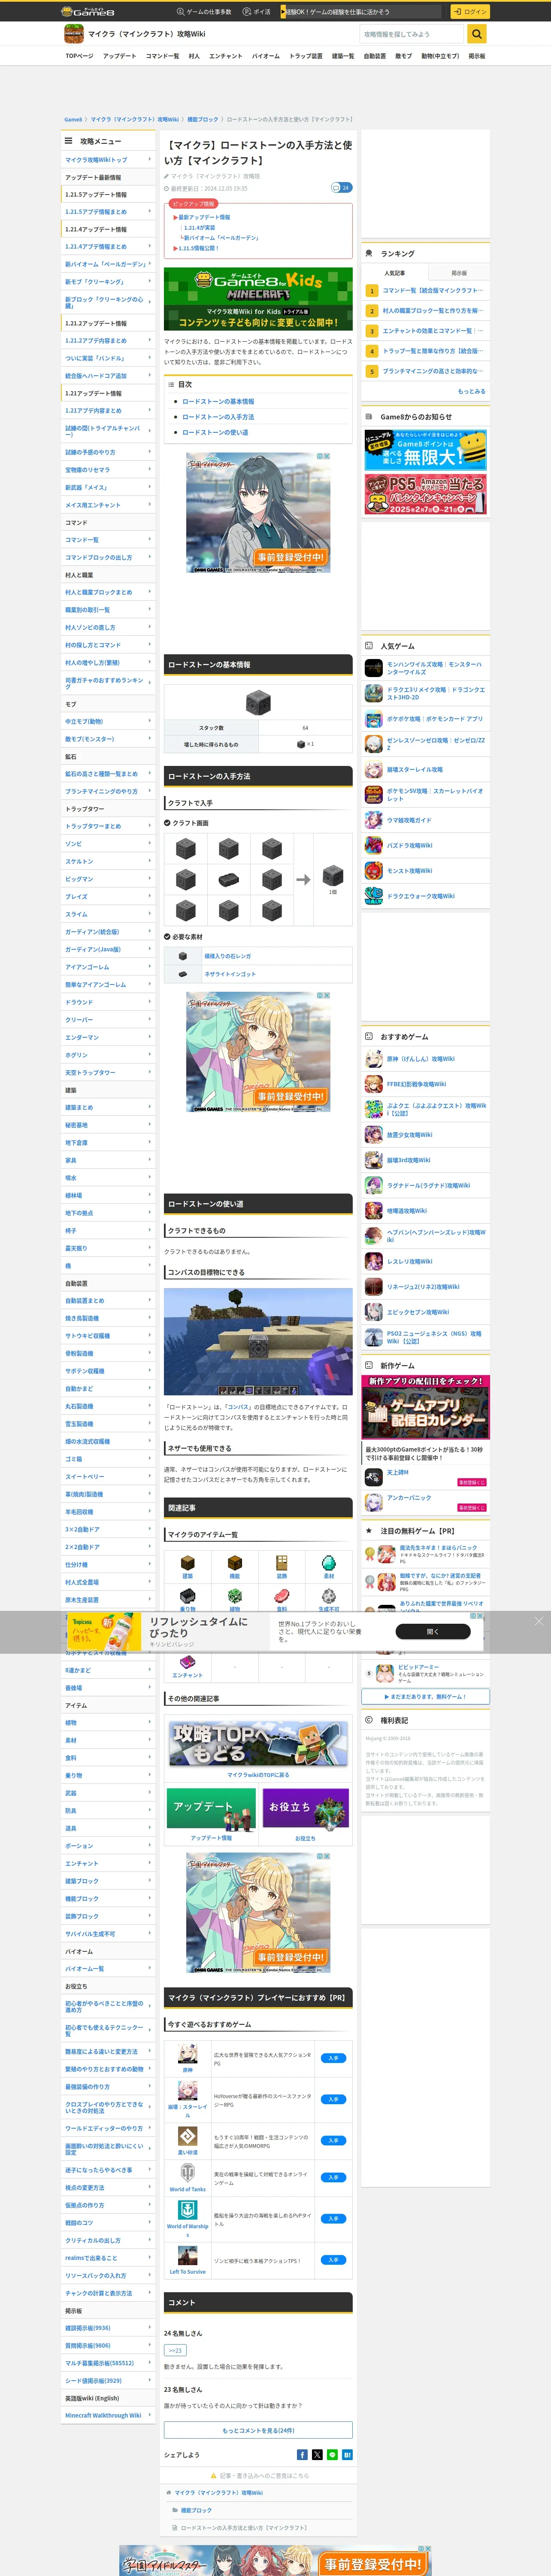The height and width of the screenshot is (2576, 551).
Task: Click もっとみる under the ranking list
Action: pyautogui.click(x=471, y=391)
